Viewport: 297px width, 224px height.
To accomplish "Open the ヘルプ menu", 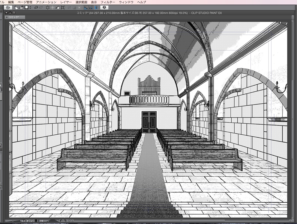I will point(141,2).
